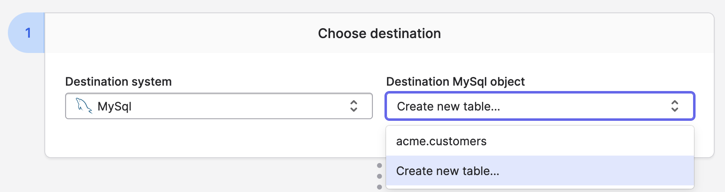Click the "Destination MySql object" field label
Viewport: 725px width, 192px height.
point(455,82)
